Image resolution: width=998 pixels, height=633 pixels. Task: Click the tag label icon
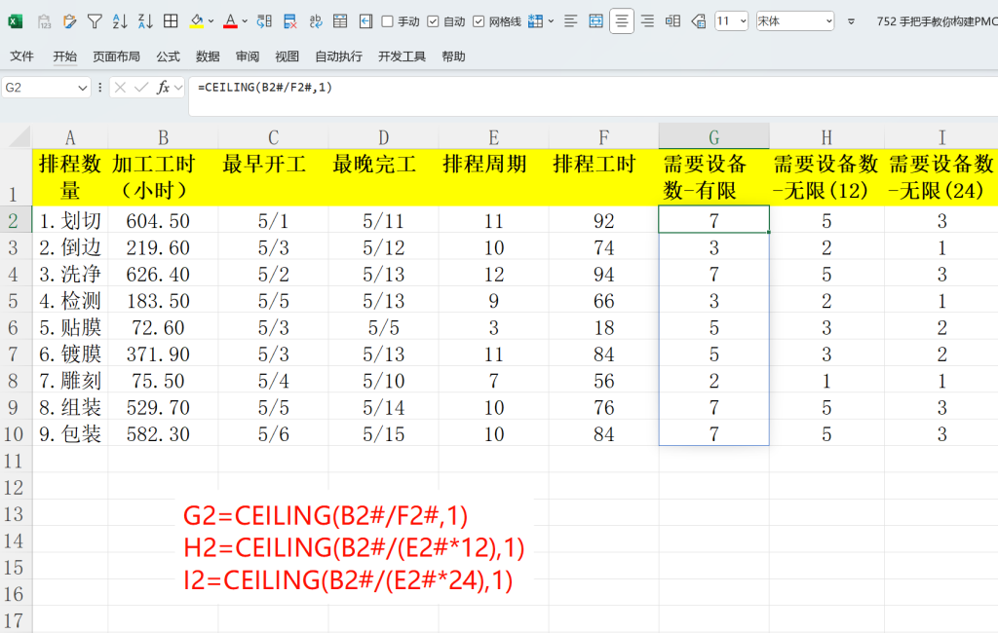pyautogui.click(x=698, y=21)
